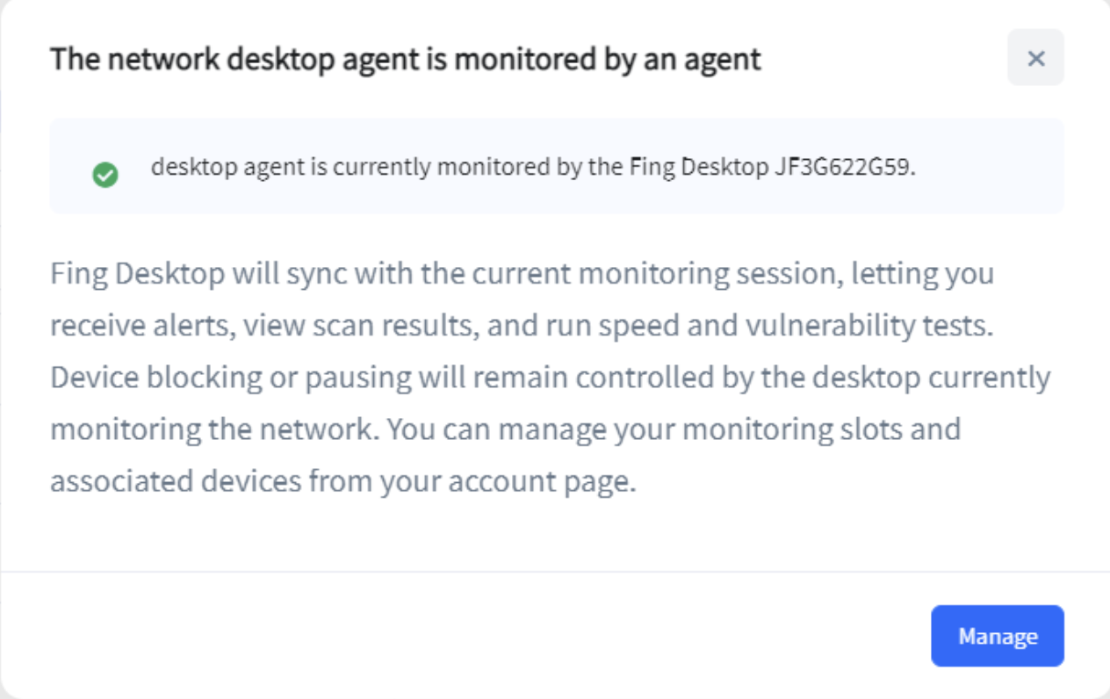Click the device ID JF3G622G59
The height and width of the screenshot is (699, 1110).
coord(843,167)
